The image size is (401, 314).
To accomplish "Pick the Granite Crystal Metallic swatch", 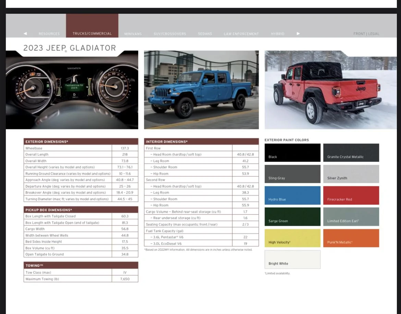I will point(351,153).
